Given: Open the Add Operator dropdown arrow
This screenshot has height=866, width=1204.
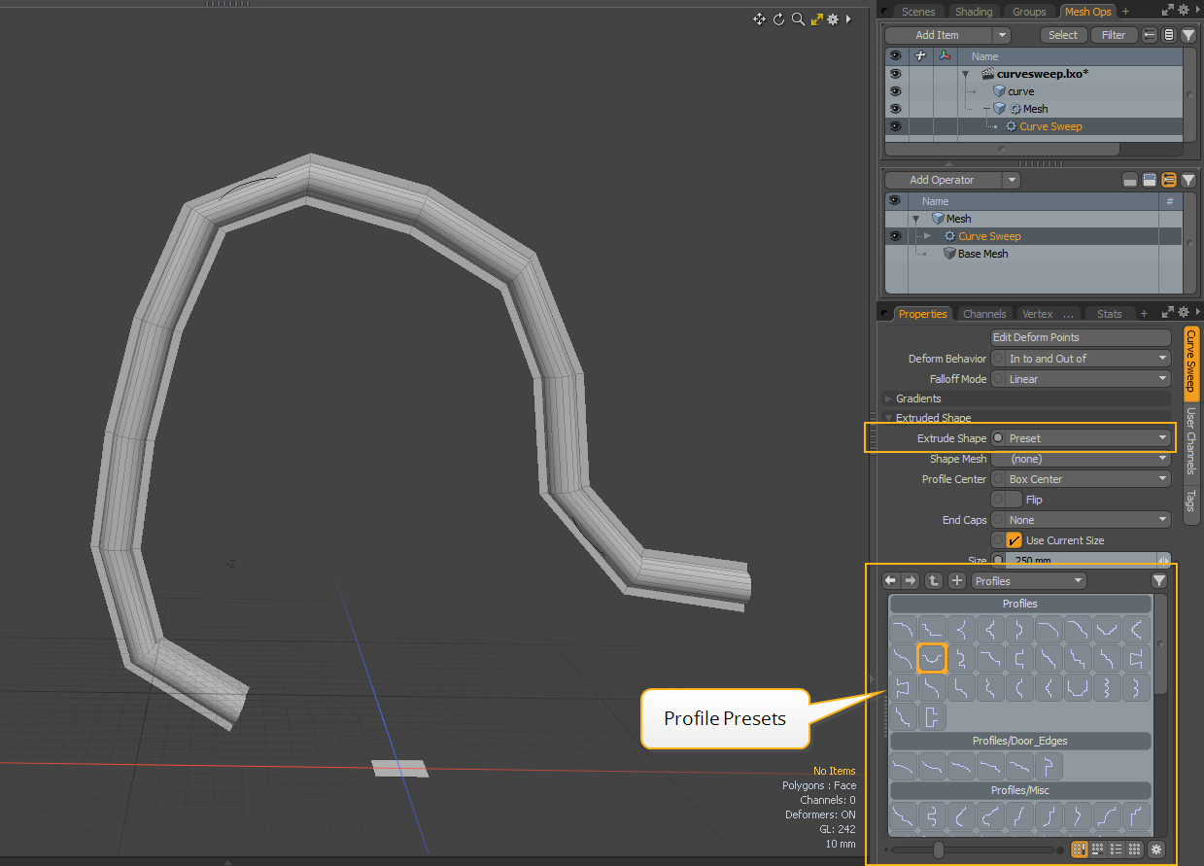Looking at the screenshot, I should pyautogui.click(x=1012, y=180).
